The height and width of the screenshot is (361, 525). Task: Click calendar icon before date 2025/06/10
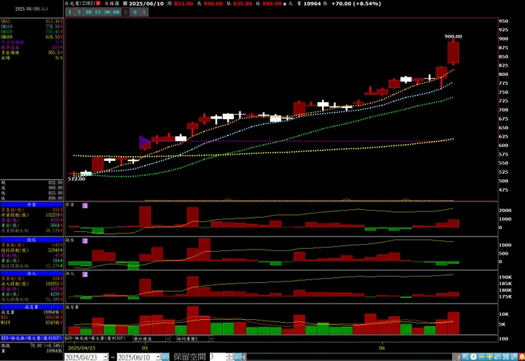[x=125, y=4]
